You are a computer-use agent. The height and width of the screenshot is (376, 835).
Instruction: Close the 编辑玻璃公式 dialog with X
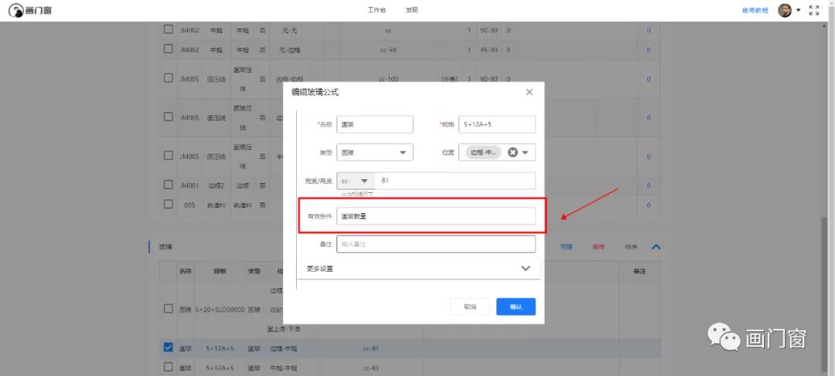(x=529, y=92)
